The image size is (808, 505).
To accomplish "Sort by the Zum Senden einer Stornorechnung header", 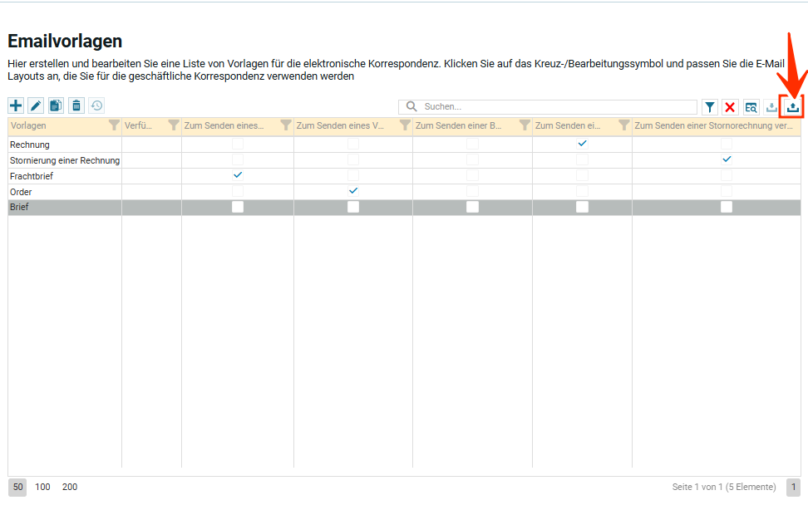I will tap(712, 125).
